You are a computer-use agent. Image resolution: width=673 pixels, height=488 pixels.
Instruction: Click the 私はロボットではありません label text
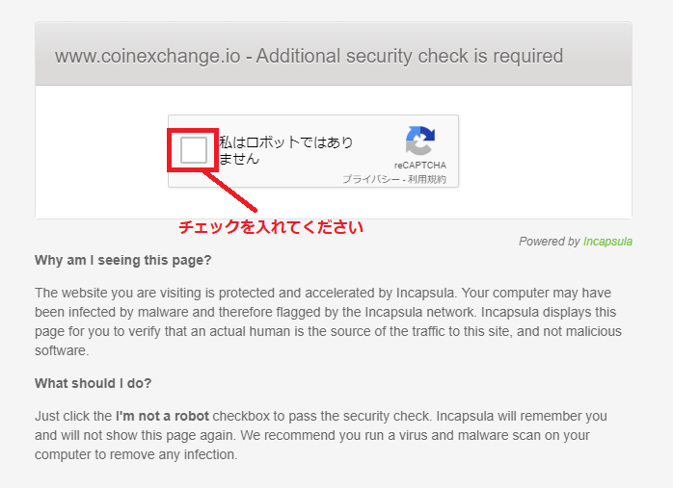point(285,150)
